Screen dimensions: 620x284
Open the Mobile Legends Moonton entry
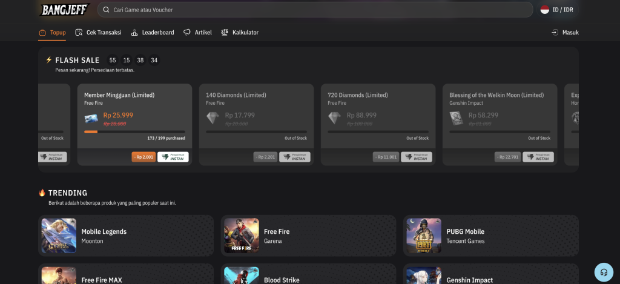pos(126,236)
